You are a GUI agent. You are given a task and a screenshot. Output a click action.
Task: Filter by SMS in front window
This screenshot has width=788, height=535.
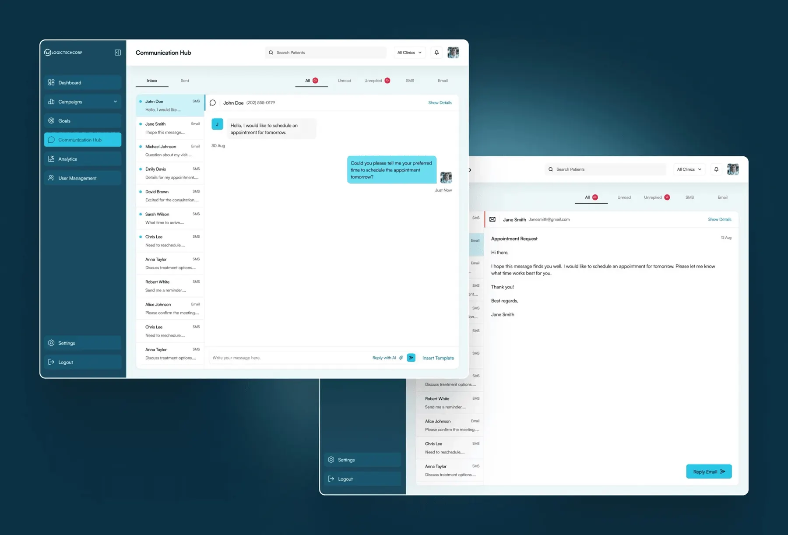[x=410, y=81]
